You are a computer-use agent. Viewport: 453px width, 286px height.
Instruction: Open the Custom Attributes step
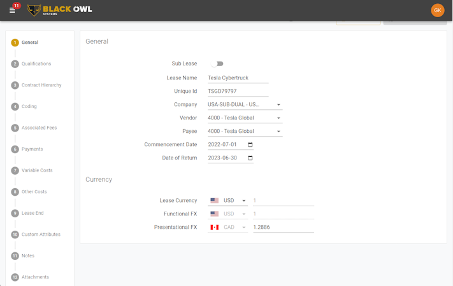(x=41, y=235)
